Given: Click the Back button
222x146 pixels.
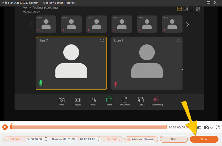Looking at the screenshot, I should [x=174, y=139].
